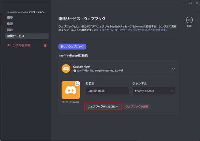Minimize the Discord window

pyautogui.click(x=184, y=3)
